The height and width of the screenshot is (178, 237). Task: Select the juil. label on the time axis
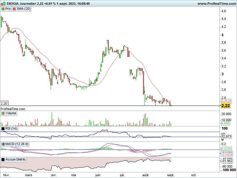122,175
